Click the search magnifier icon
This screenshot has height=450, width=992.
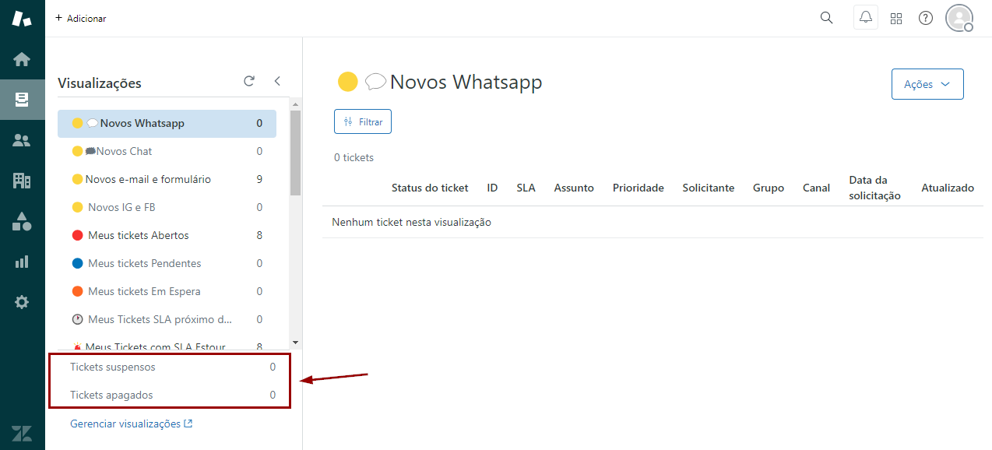826,18
